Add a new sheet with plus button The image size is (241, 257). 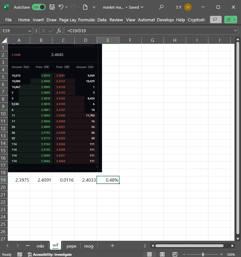point(112,246)
